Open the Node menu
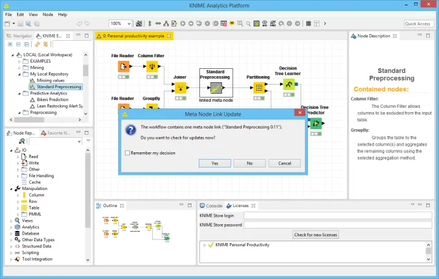 (48, 15)
